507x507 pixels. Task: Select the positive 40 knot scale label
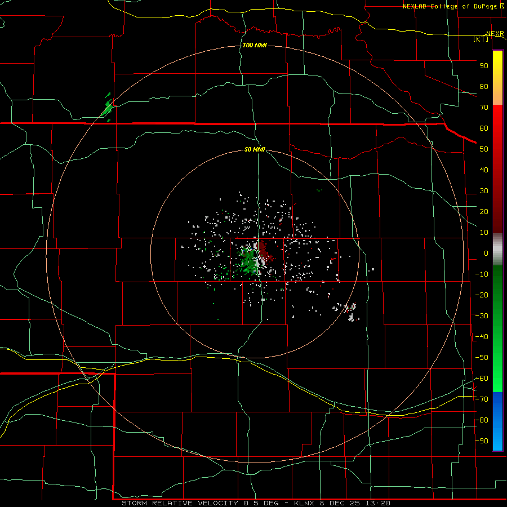[x=484, y=170]
